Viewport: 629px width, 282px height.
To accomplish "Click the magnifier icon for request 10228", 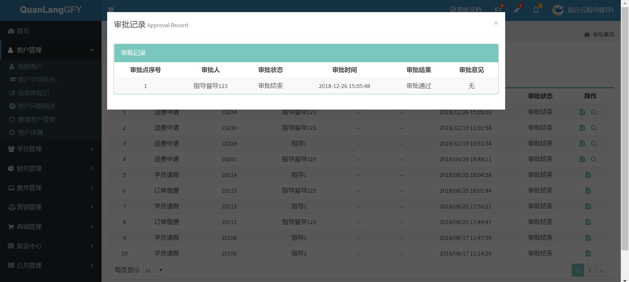I will [x=594, y=144].
